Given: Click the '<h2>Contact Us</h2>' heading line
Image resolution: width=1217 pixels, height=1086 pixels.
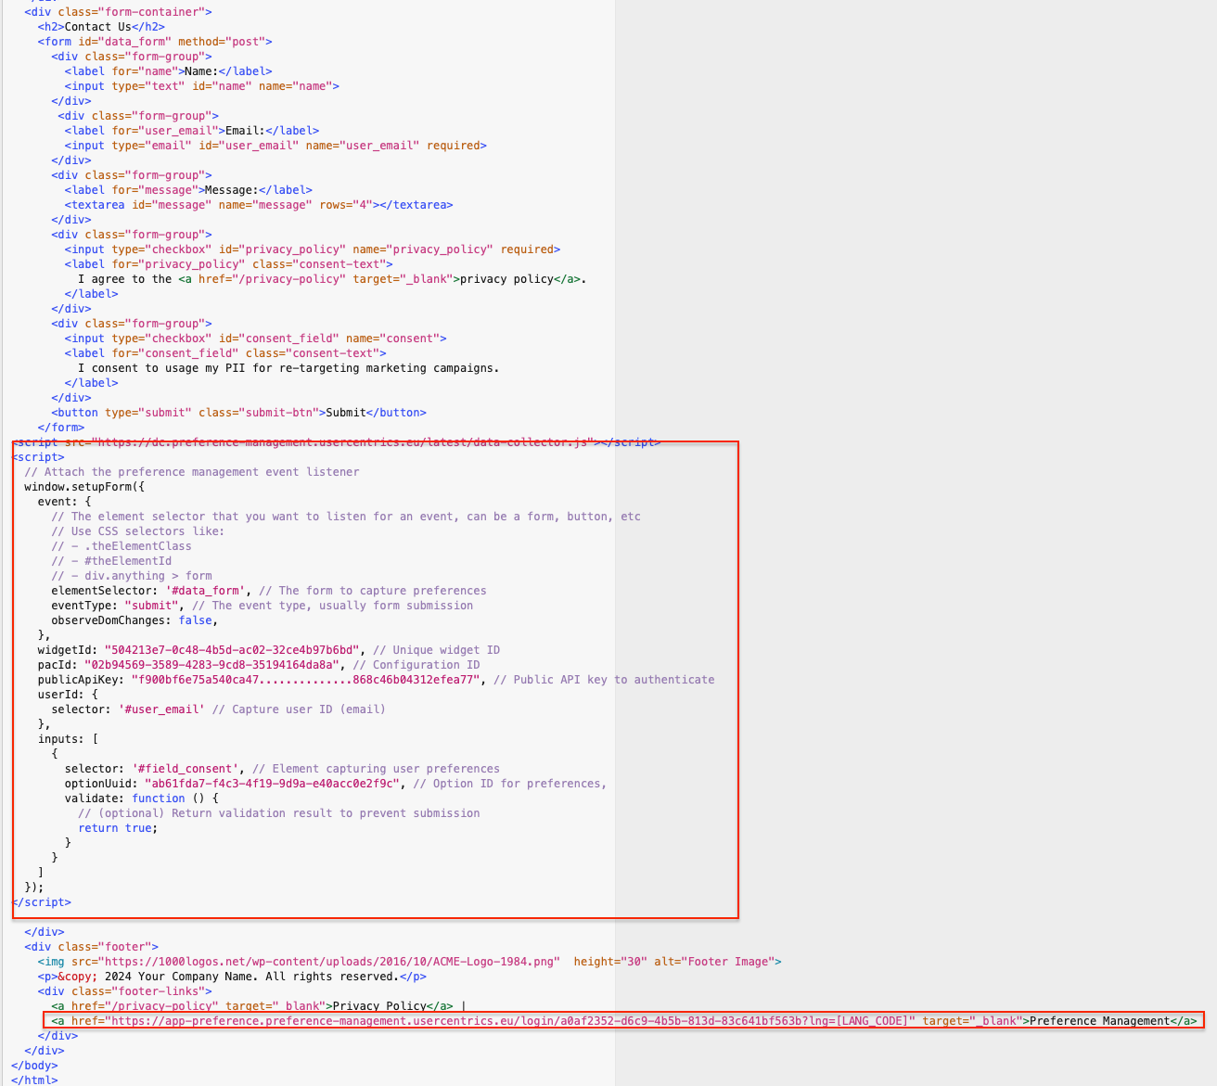Looking at the screenshot, I should click(101, 27).
